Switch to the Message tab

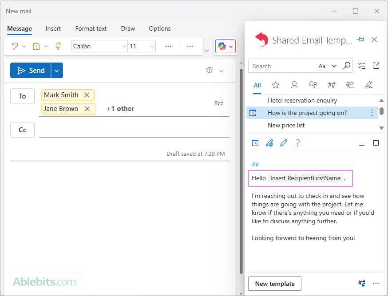click(20, 29)
